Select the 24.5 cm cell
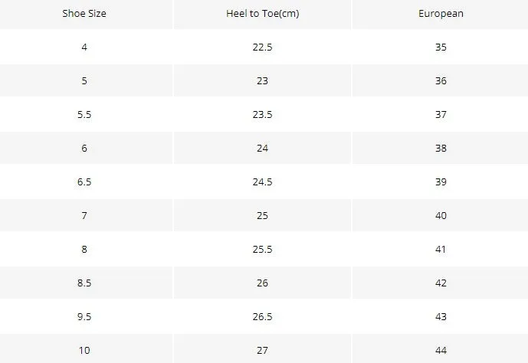Screen dimensions: 528x363 262,181
